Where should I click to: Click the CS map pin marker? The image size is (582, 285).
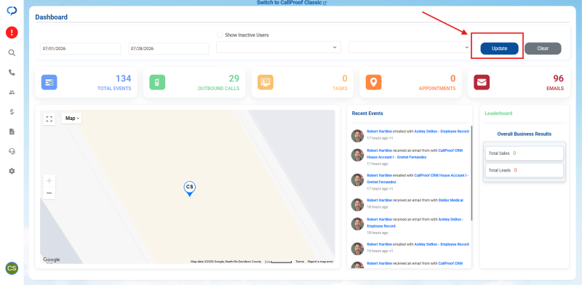pos(190,189)
